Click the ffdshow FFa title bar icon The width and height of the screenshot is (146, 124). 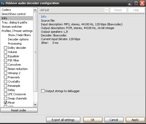click(x=3, y=3)
